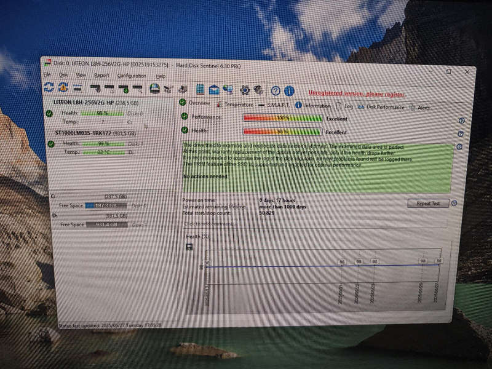492x369 pixels.
Task: Switch to the Overview tab
Action: (195, 103)
